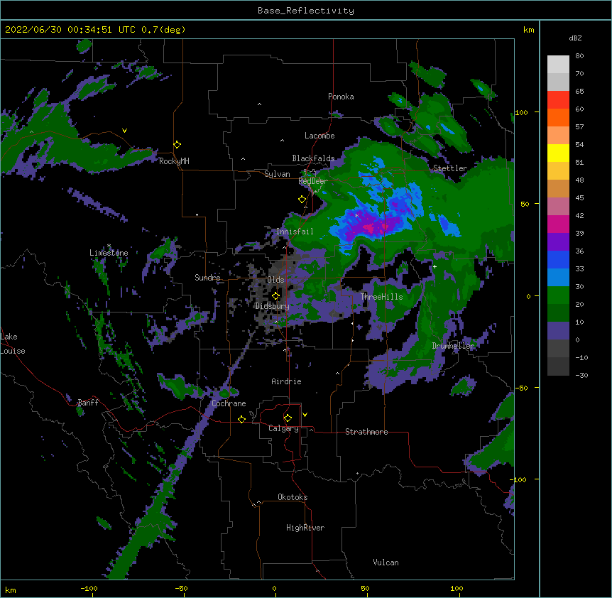612x598 pixels.
Task: Click the blue 33 dBZ legend swatch
Action: click(558, 259)
